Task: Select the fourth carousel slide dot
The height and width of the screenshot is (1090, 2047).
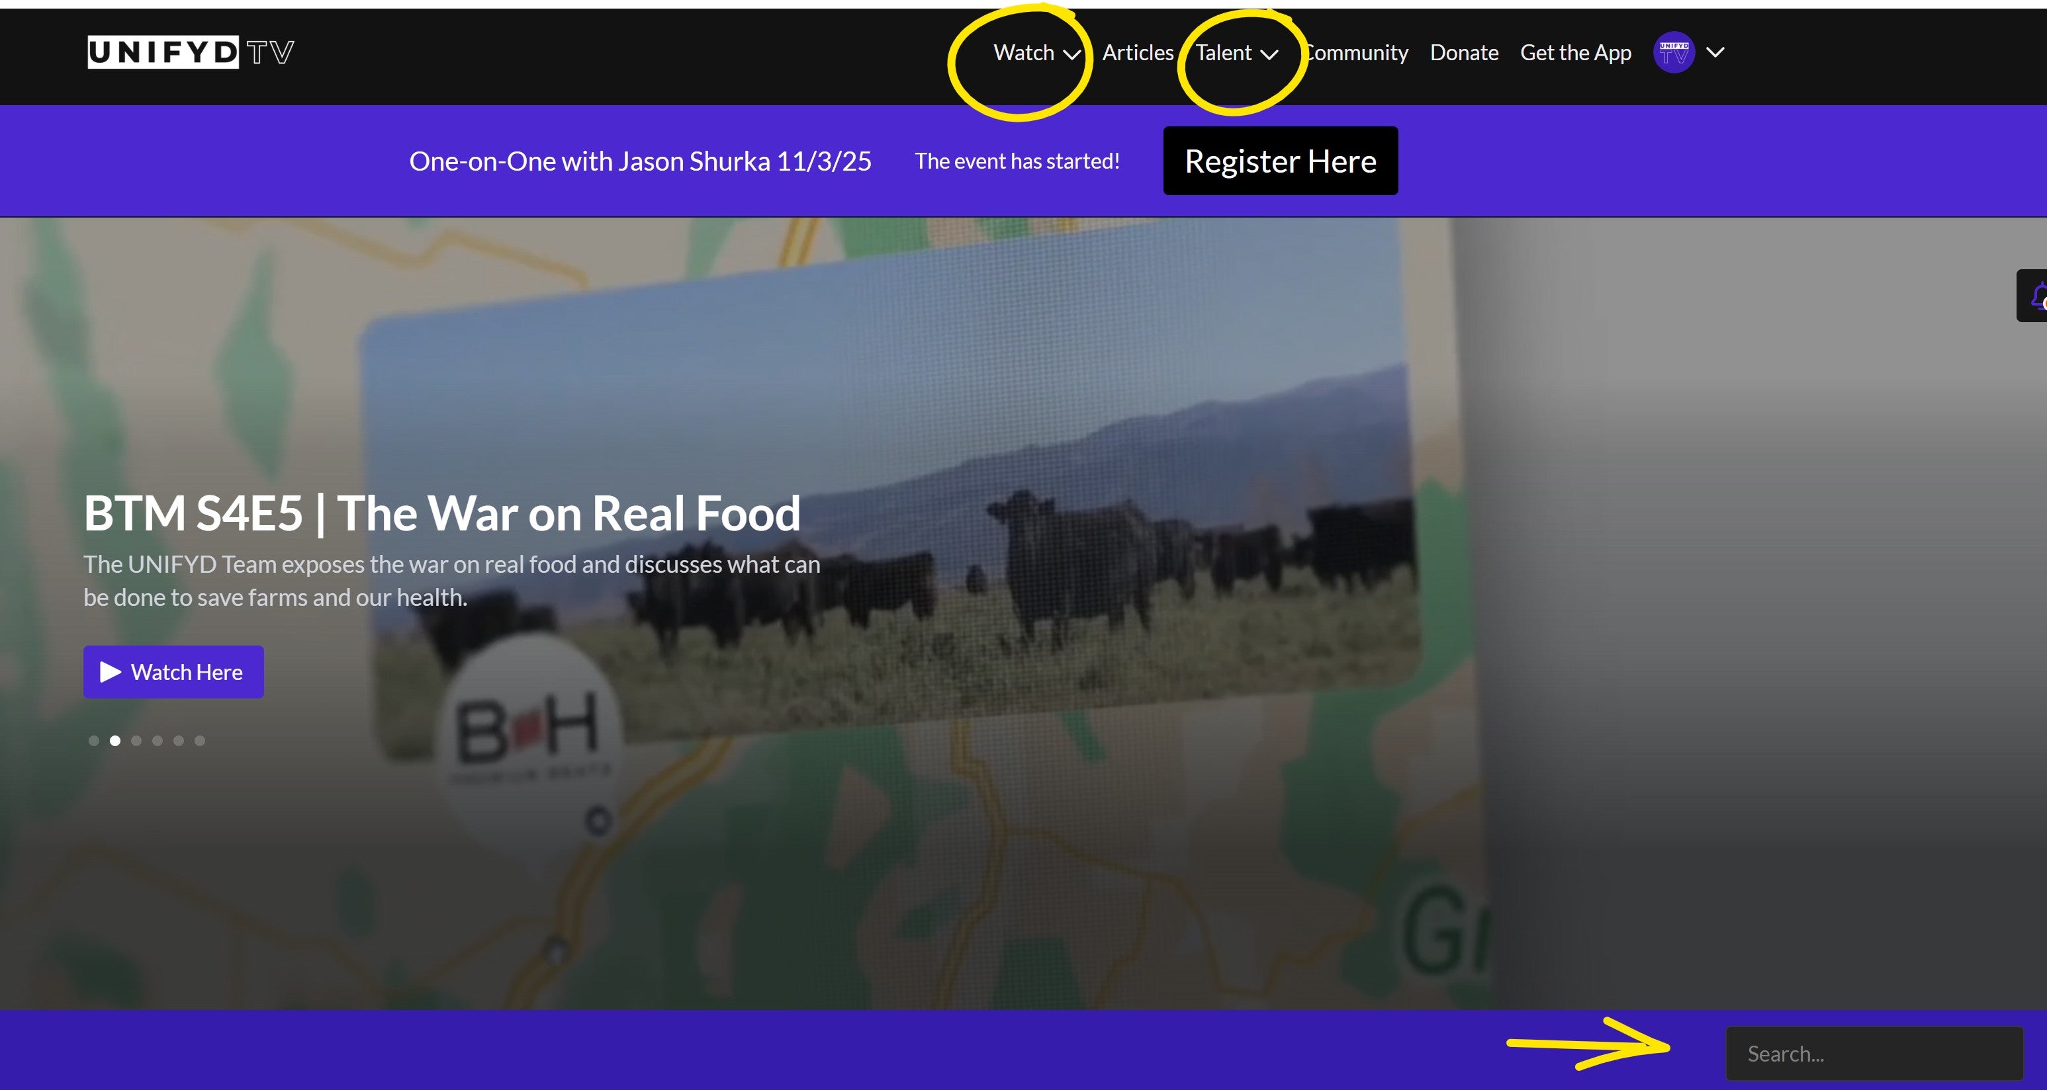Action: pyautogui.click(x=158, y=741)
